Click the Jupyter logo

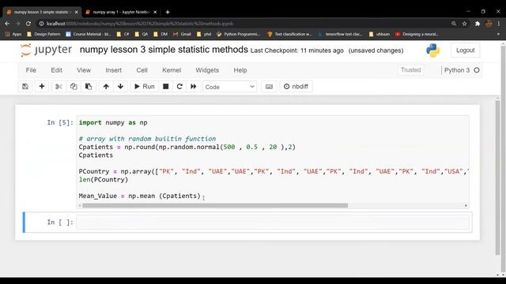click(46, 50)
